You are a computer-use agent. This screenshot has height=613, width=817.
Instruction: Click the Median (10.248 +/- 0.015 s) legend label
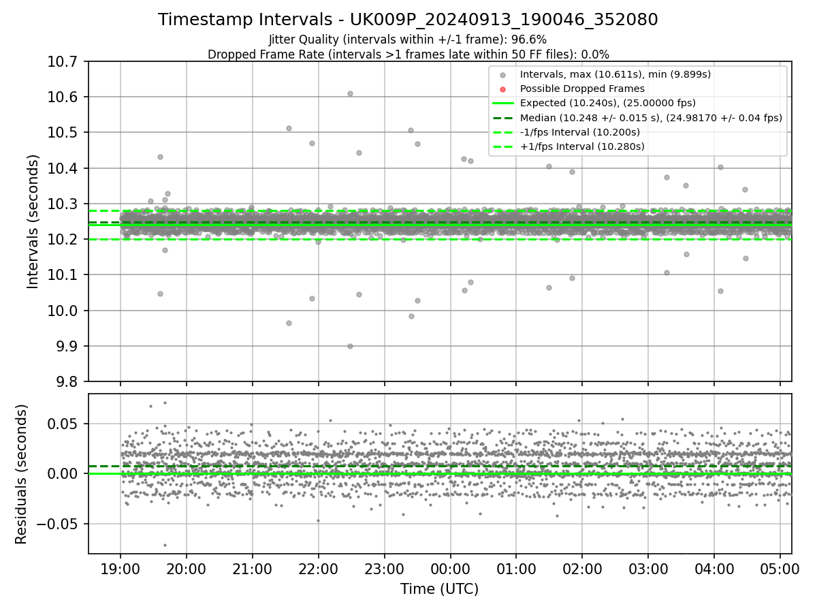[x=651, y=118]
